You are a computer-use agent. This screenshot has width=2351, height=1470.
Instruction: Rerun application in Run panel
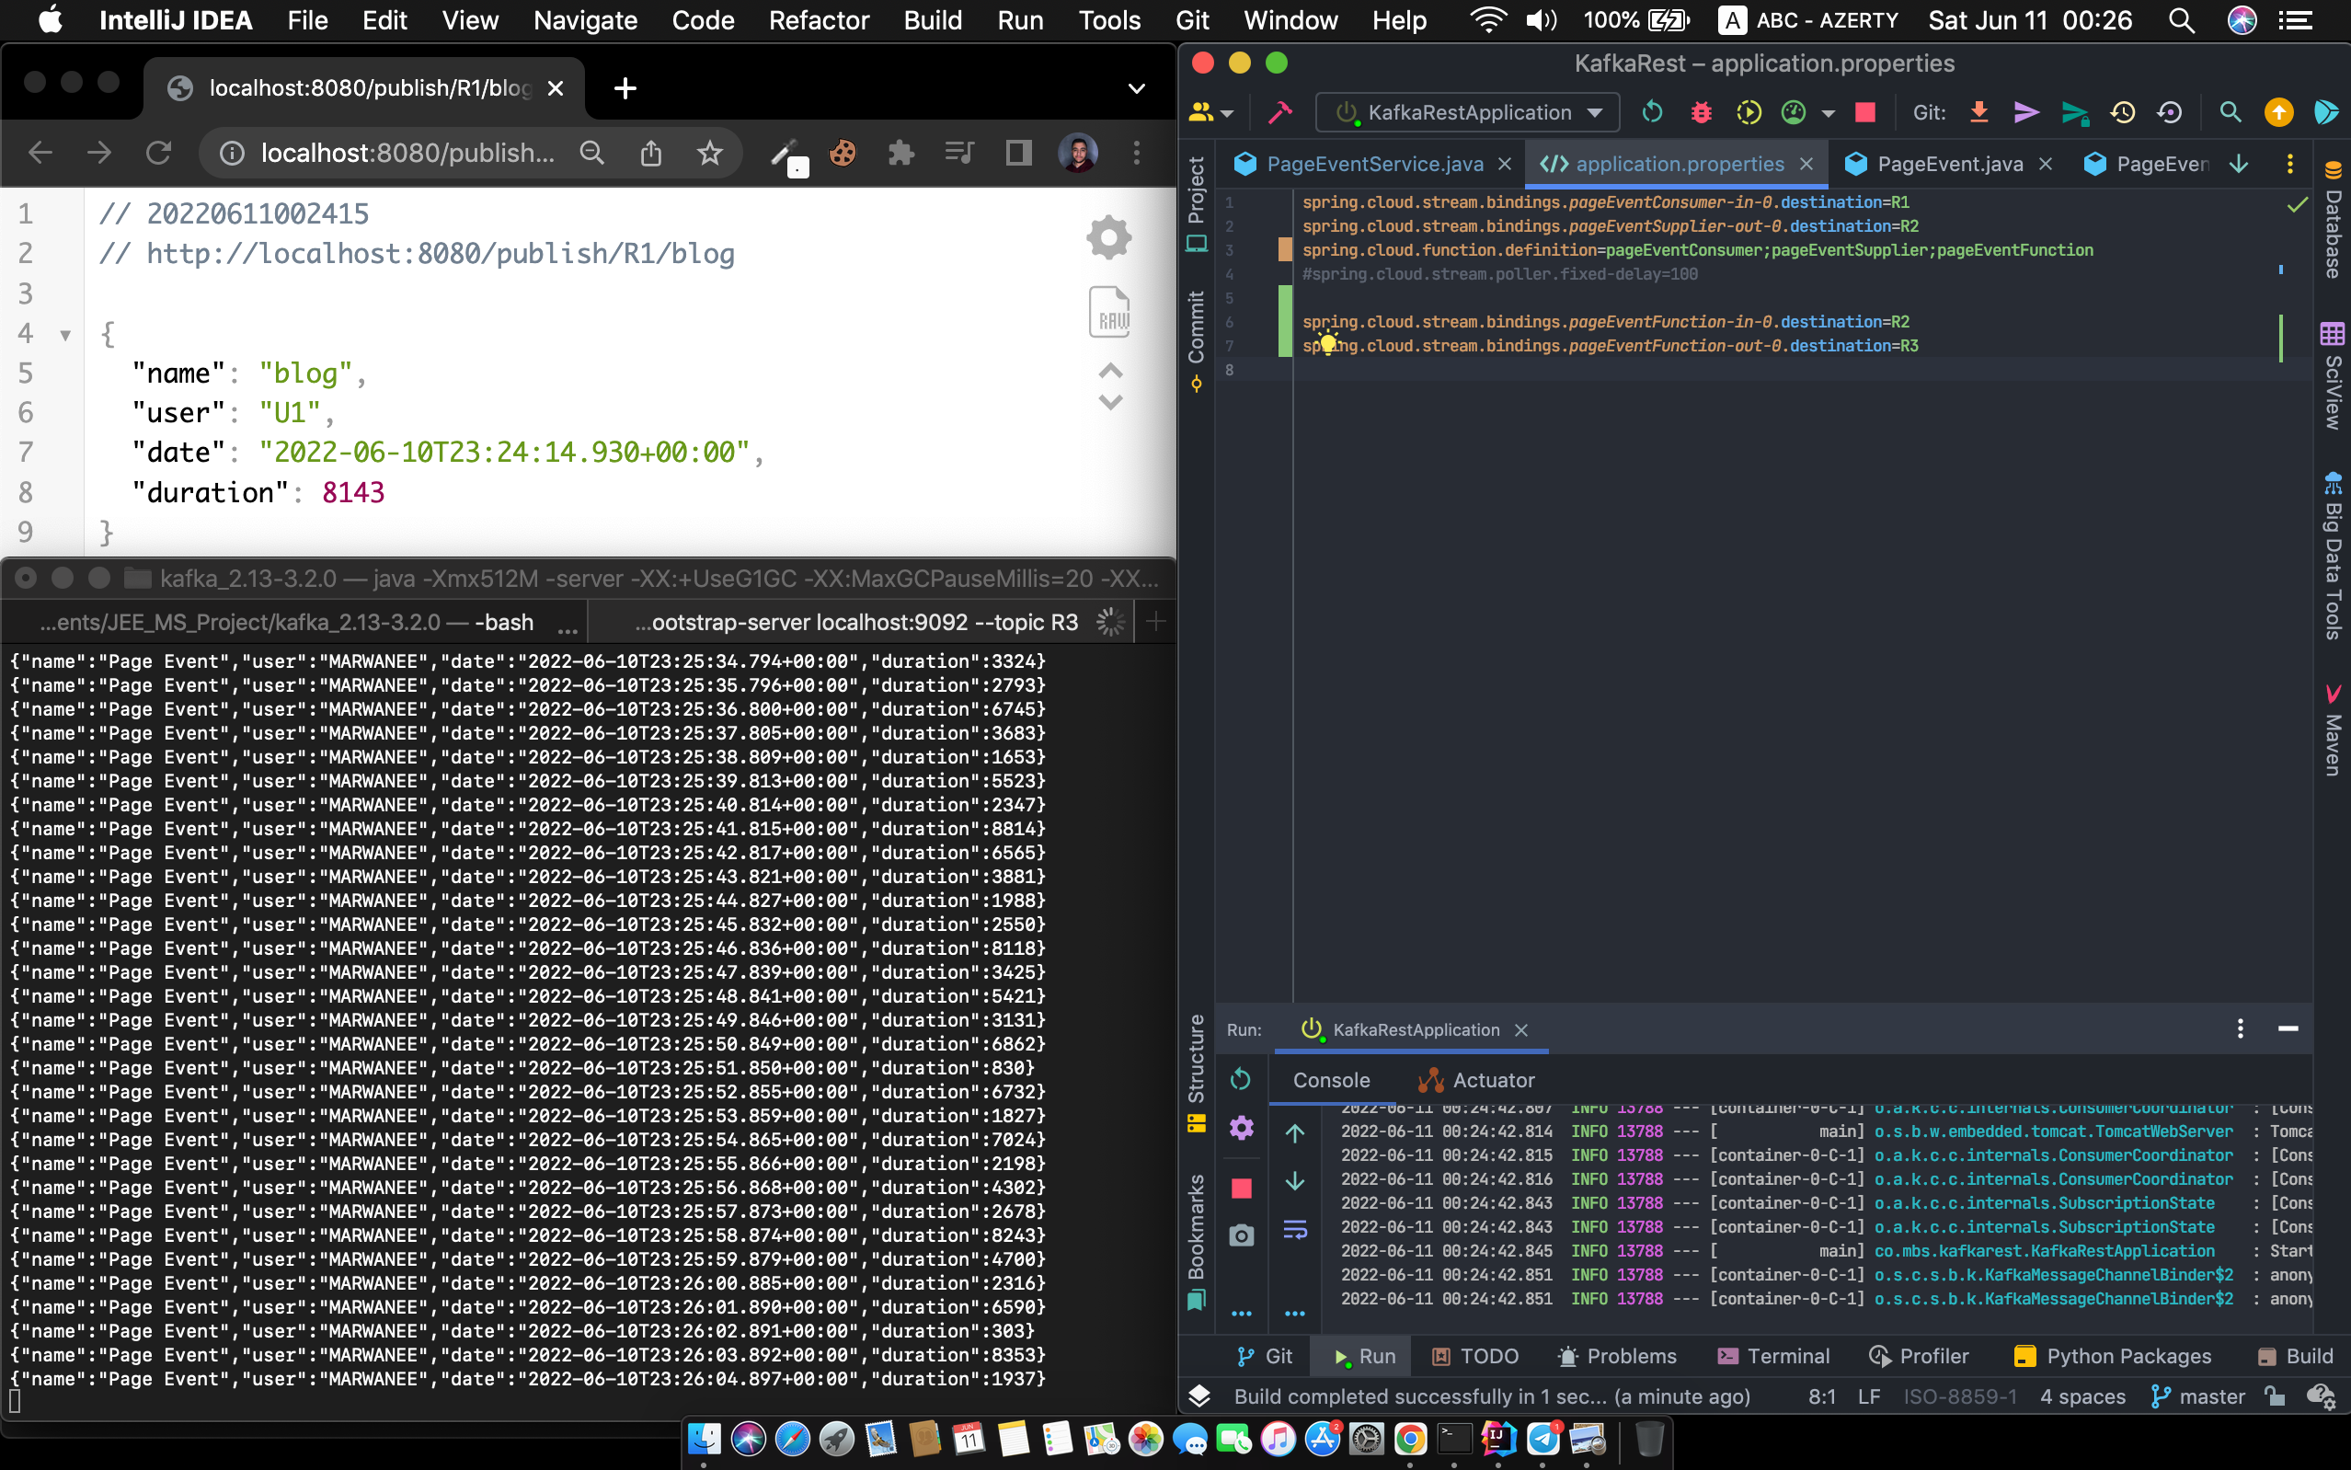point(1240,1079)
